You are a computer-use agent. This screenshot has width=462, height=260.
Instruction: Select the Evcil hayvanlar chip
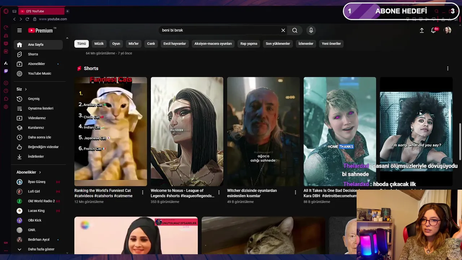tap(175, 44)
